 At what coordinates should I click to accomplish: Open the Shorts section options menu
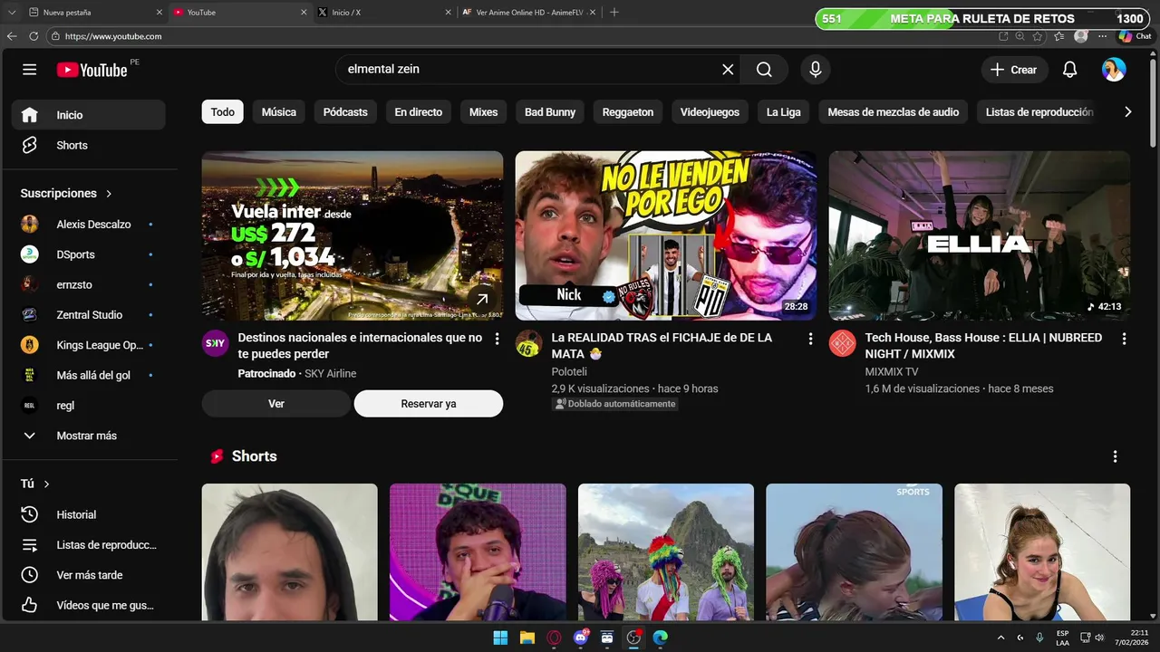click(1115, 456)
